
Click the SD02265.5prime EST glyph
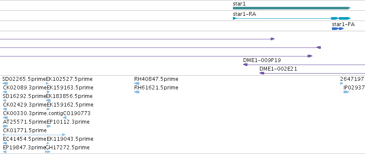[5, 83]
